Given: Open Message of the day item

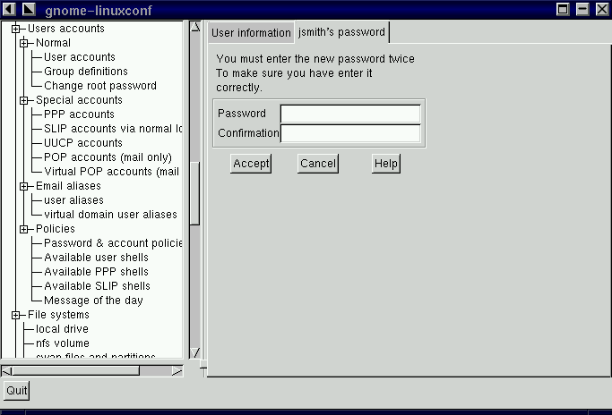Looking at the screenshot, I should (93, 301).
